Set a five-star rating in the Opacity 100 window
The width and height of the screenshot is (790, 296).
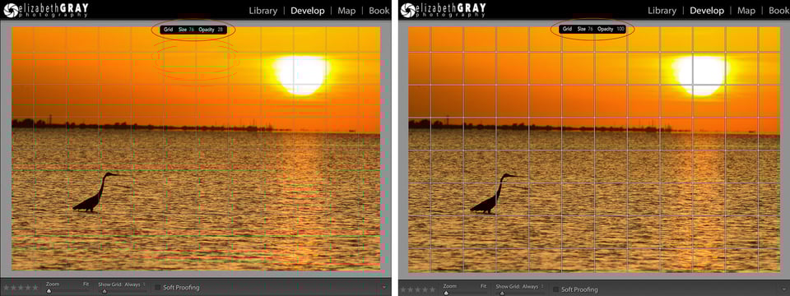[x=432, y=289]
